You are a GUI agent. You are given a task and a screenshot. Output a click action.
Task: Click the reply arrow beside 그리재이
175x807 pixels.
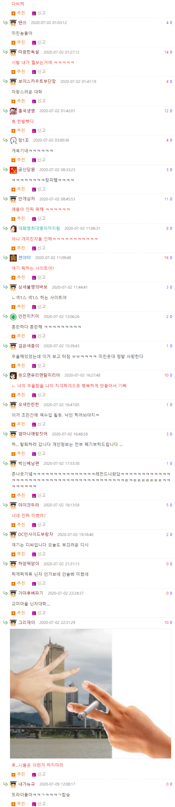coord(5,622)
